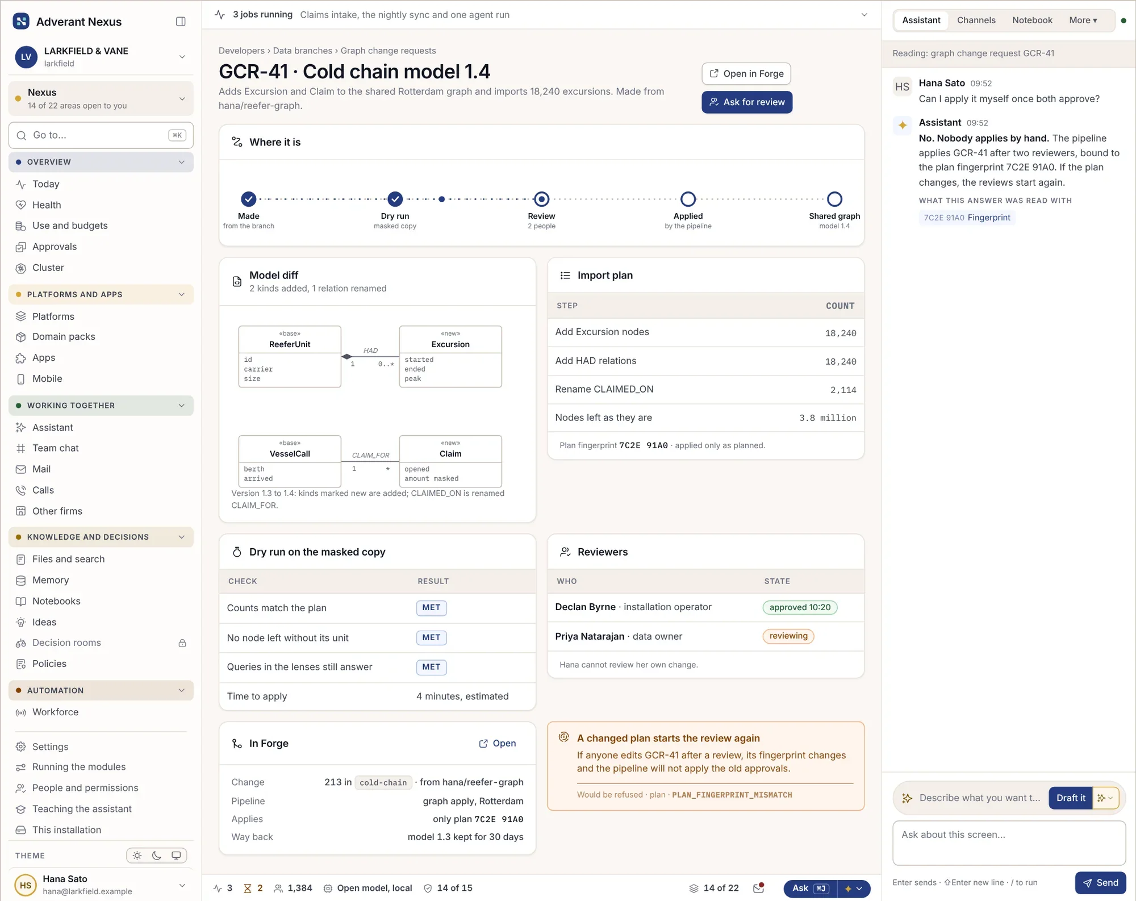The width and height of the screenshot is (1136, 901).
Task: Click the 14 of 15 shield indicator
Action: coord(448,888)
